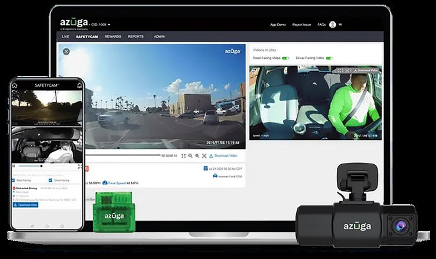Click the 'Videos to play' heading
This screenshot has height=259, width=436.
coord(264,50)
